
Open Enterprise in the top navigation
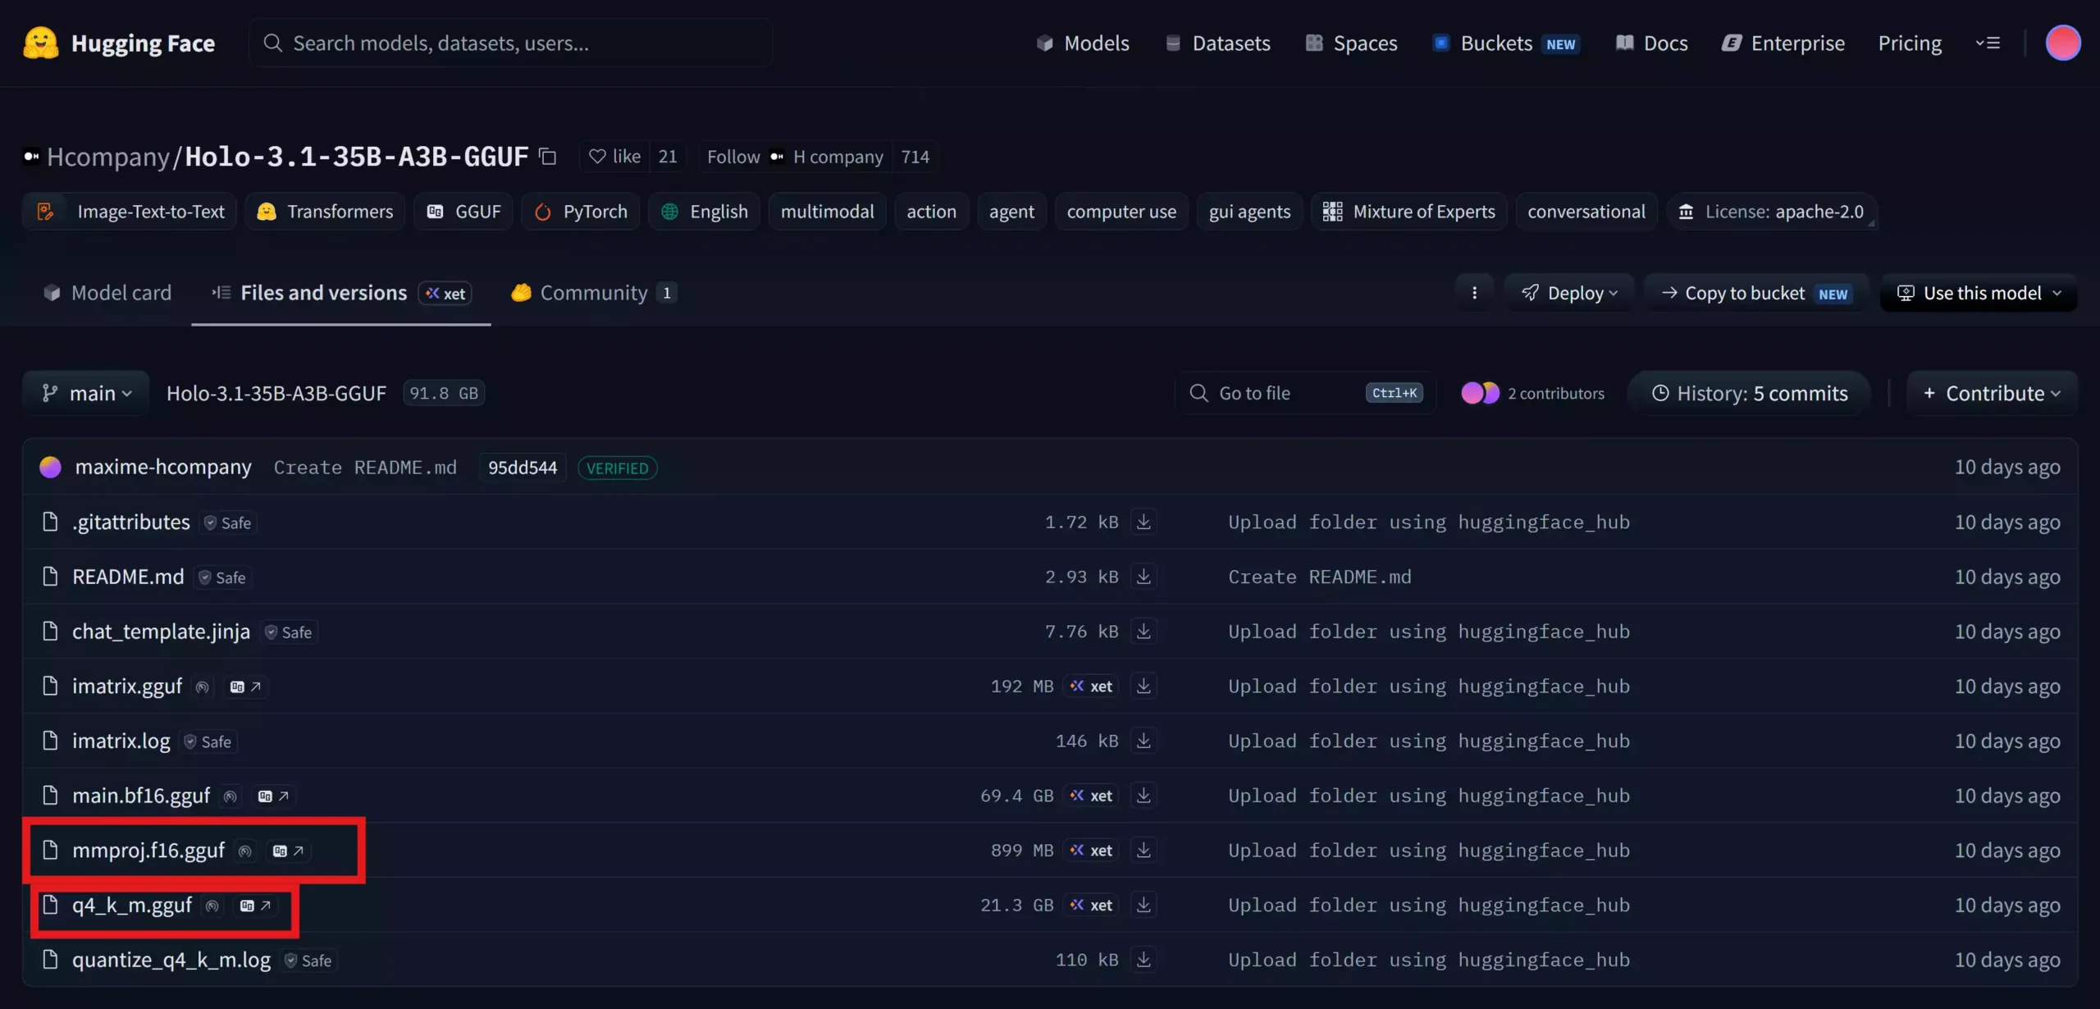pyautogui.click(x=1783, y=43)
